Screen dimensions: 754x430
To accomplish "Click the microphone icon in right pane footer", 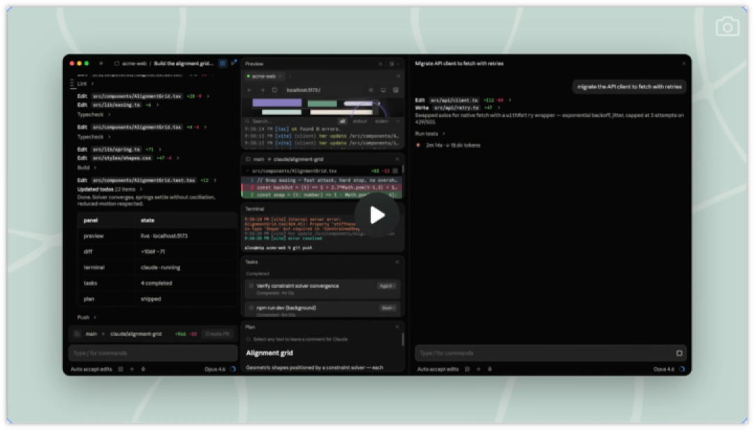I will click(x=490, y=369).
